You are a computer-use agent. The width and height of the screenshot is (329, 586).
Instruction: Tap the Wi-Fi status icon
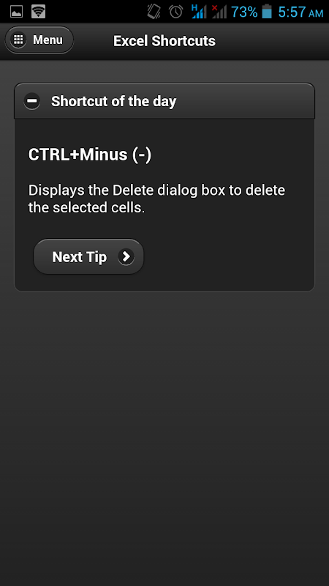(38, 12)
